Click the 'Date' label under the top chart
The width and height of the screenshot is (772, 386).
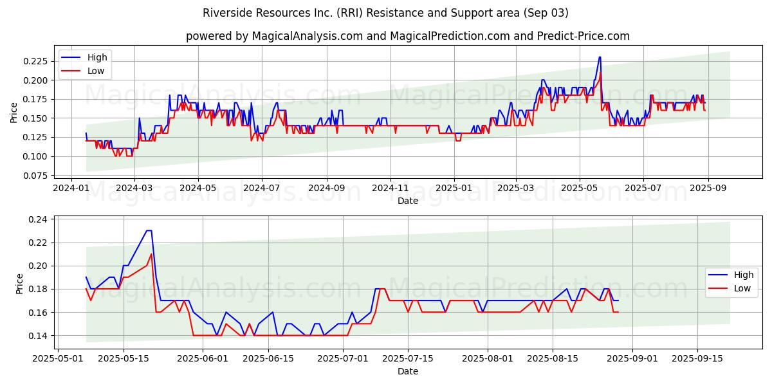[x=408, y=201]
